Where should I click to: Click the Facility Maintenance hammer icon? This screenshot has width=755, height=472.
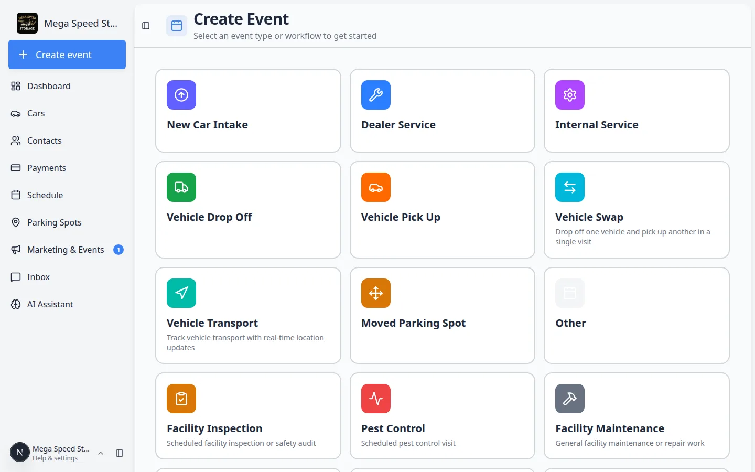[570, 399]
